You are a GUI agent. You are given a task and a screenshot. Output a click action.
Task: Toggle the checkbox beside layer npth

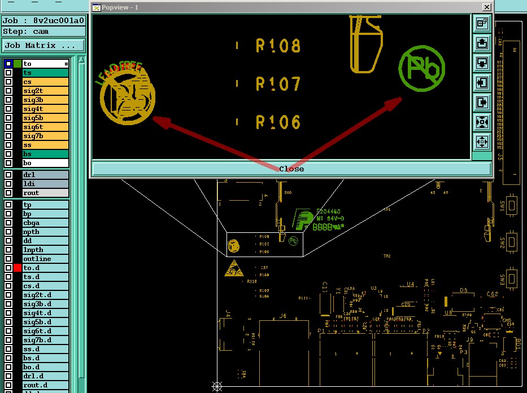coord(8,232)
